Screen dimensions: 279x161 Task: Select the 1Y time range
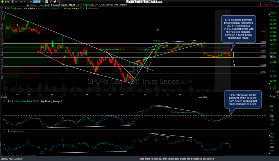pos(5,155)
